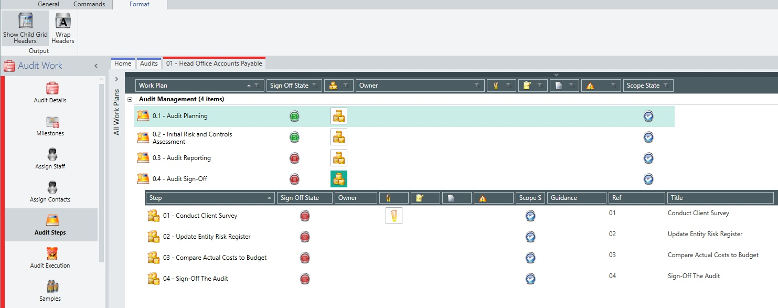This screenshot has width=778, height=308.
Task: Open the Owner column filter dropdown
Action: [x=477, y=86]
